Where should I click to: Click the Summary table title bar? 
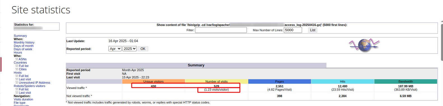[x=196, y=65]
